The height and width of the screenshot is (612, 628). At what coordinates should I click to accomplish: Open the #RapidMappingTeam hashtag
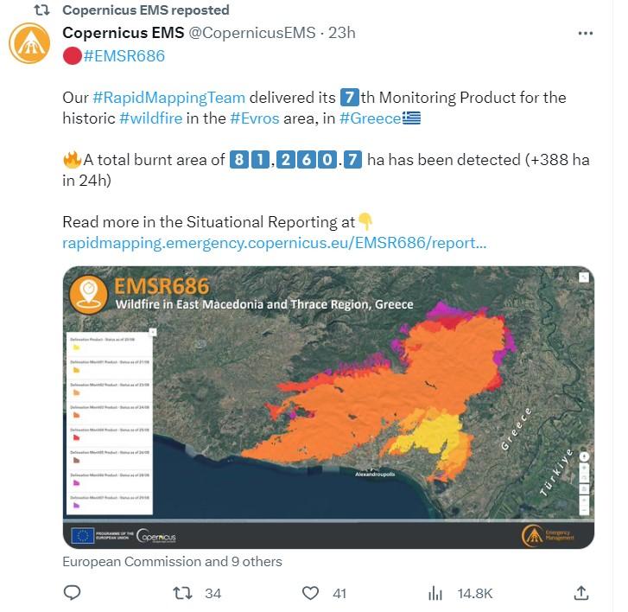(168, 98)
